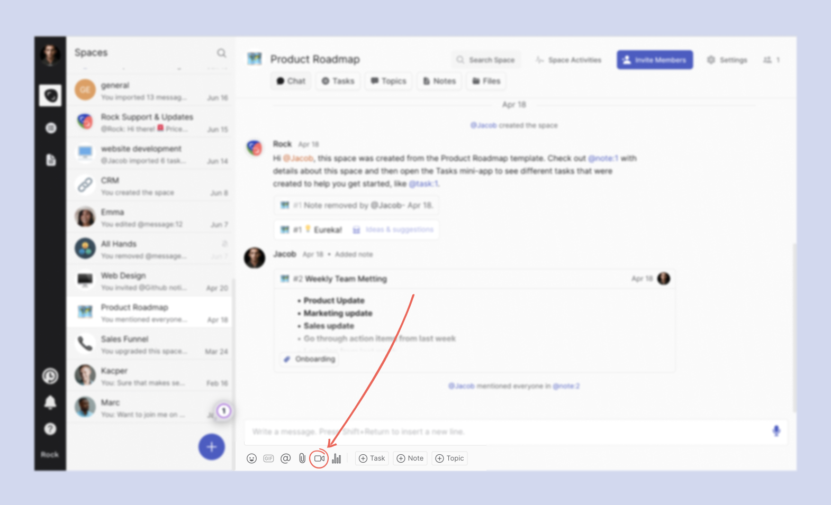Click the message input field
The image size is (831, 505).
click(x=503, y=431)
